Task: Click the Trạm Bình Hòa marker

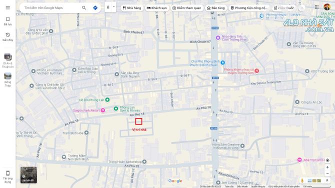Action: tap(86, 132)
